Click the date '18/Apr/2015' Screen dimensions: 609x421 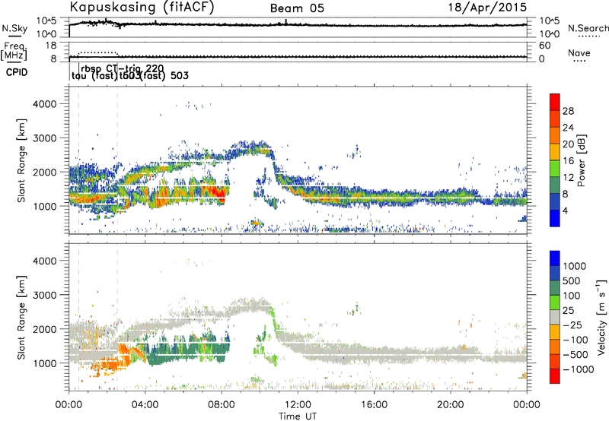point(488,8)
